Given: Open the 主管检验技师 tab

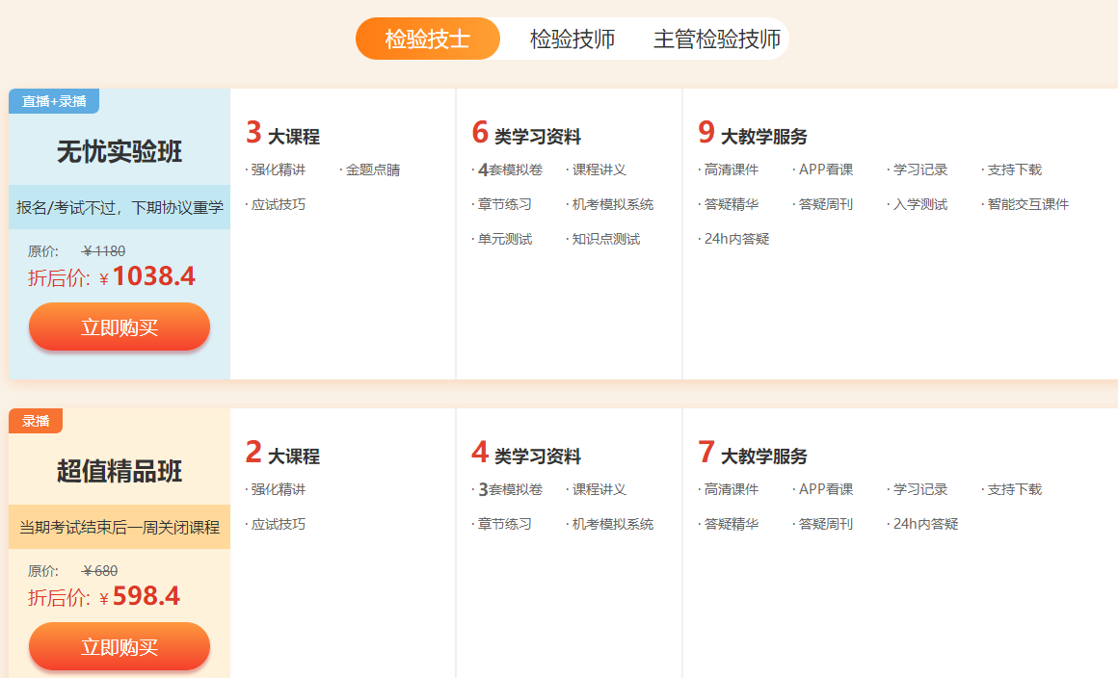Looking at the screenshot, I should [716, 39].
